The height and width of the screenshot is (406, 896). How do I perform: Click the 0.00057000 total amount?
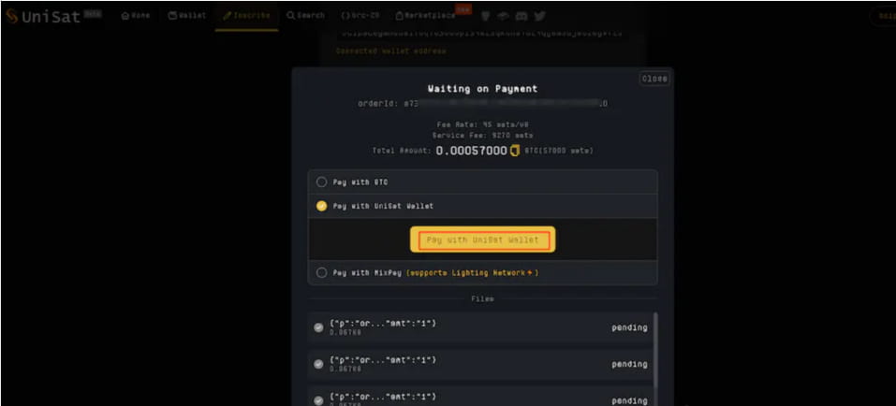[472, 151]
